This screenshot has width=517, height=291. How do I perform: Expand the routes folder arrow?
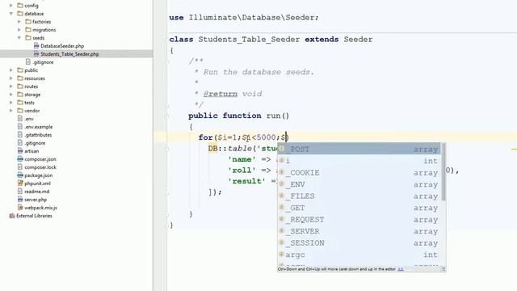click(x=11, y=86)
